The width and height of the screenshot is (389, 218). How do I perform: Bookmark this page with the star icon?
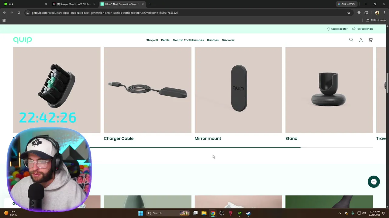(349, 13)
